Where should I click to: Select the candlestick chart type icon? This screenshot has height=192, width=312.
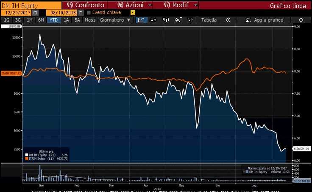click(x=153, y=20)
